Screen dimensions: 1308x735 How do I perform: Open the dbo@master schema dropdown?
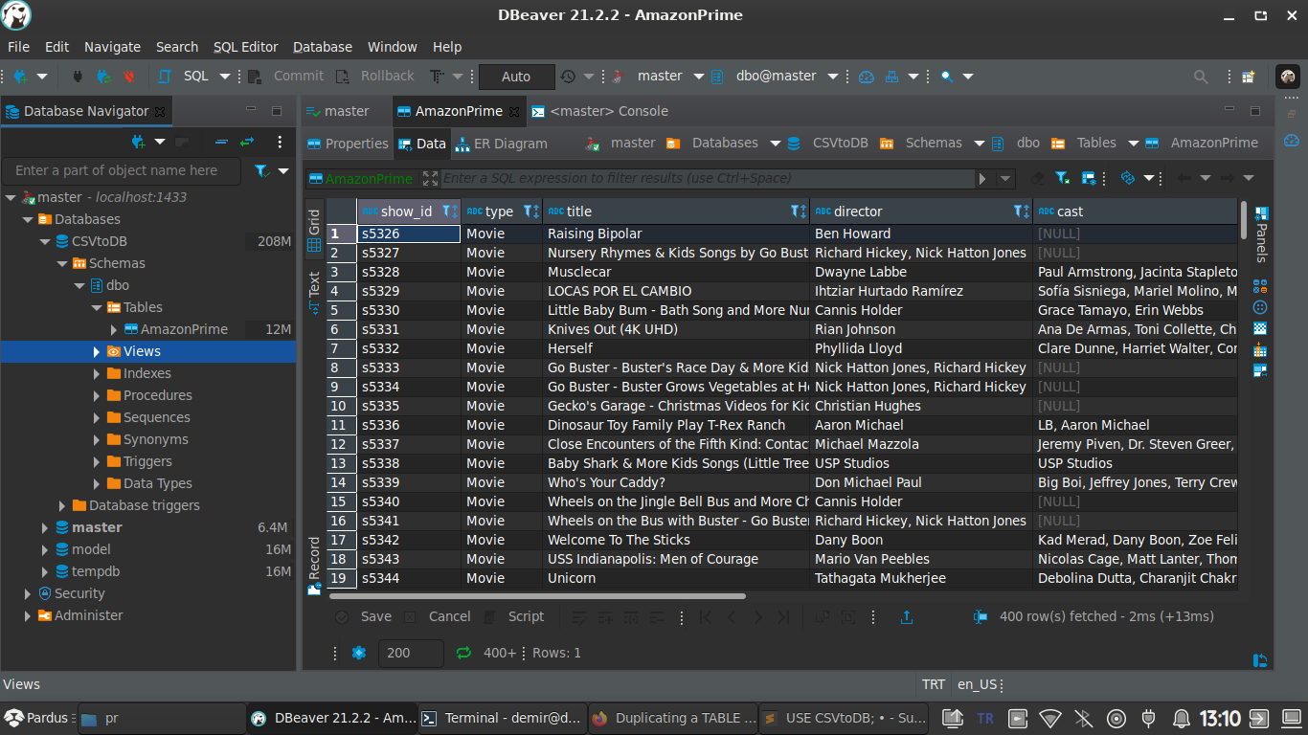tap(833, 77)
